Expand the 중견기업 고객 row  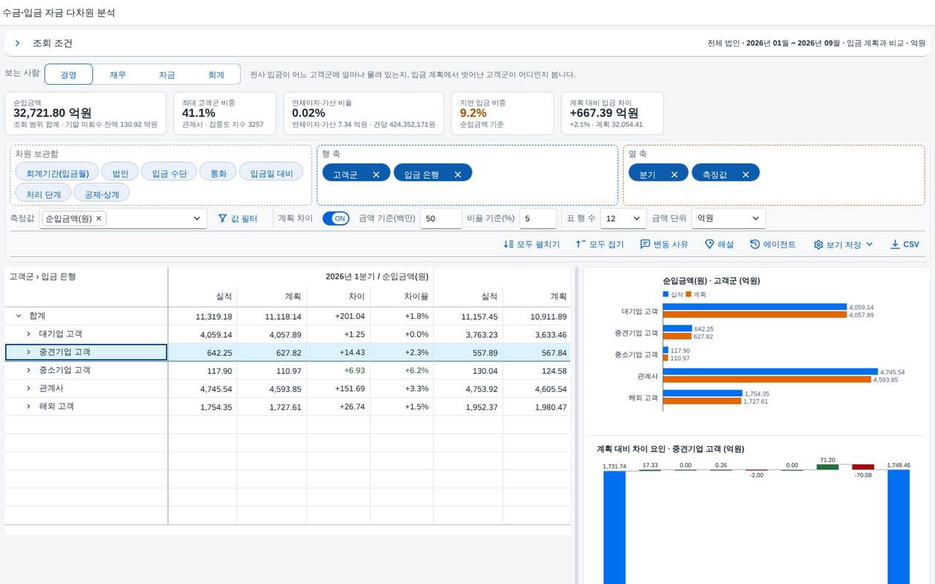[28, 353]
